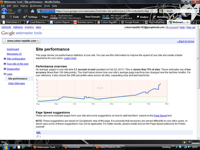Open the AdSense link
The height and width of the screenshot is (150, 200).
point(18,27)
